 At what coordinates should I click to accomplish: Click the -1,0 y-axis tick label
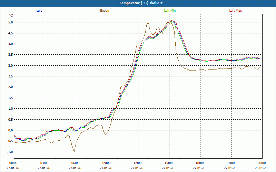coord(10,152)
